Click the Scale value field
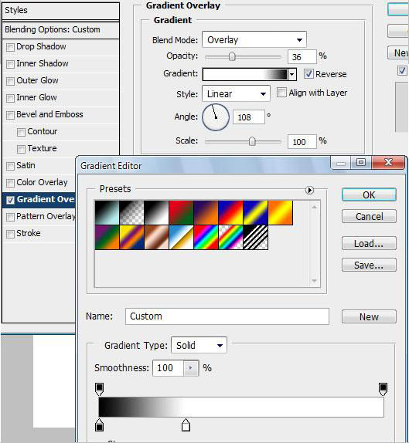409x443 pixels. 302,141
